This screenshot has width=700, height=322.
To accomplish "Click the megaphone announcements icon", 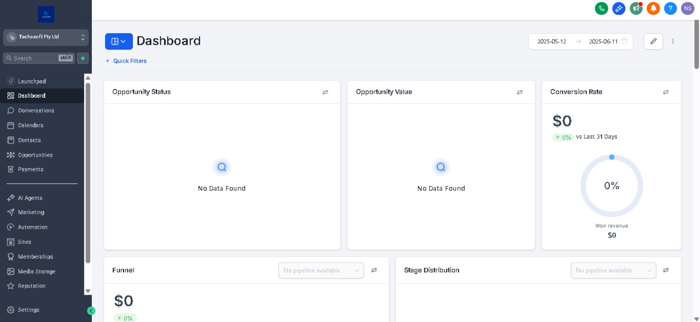I will click(x=636, y=8).
